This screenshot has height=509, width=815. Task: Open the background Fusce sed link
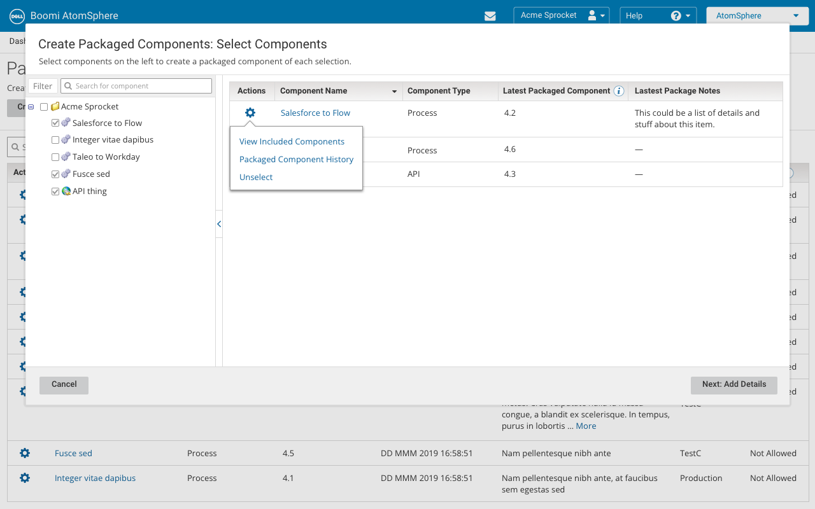73,453
